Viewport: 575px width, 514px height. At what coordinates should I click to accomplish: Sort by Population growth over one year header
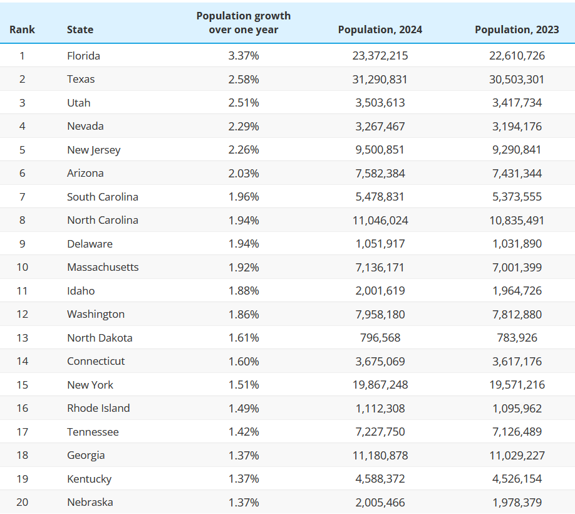tap(244, 23)
